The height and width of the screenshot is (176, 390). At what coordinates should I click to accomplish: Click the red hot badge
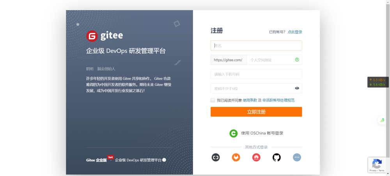coord(110,157)
